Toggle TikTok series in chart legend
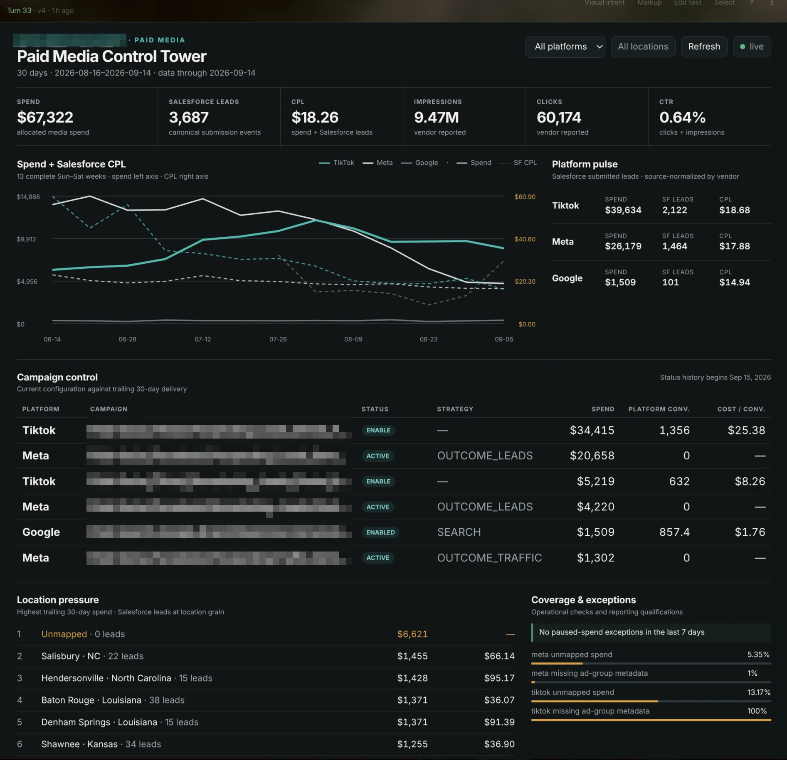The image size is (787, 760). pyautogui.click(x=336, y=163)
